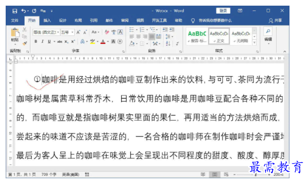Switch to the 设计 tab
Screen dimensions: 307x182
[62, 20]
